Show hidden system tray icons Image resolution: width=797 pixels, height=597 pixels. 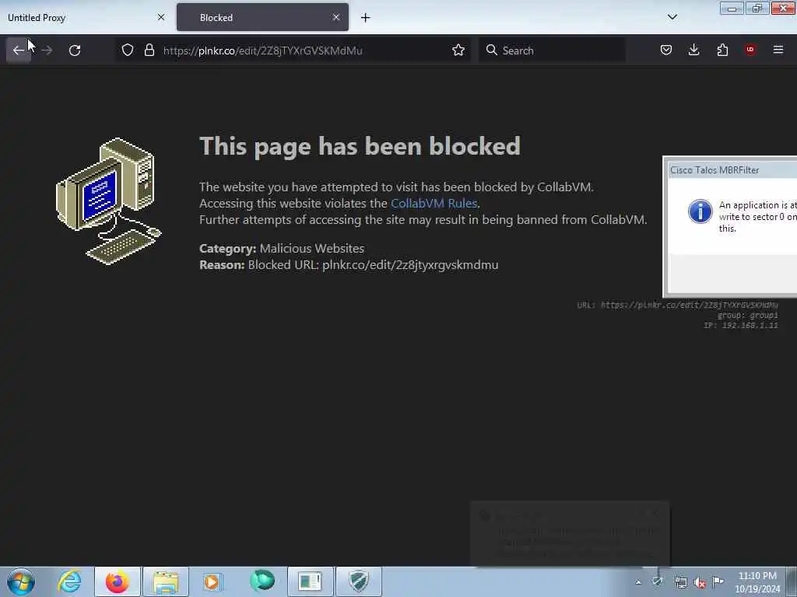(x=638, y=582)
